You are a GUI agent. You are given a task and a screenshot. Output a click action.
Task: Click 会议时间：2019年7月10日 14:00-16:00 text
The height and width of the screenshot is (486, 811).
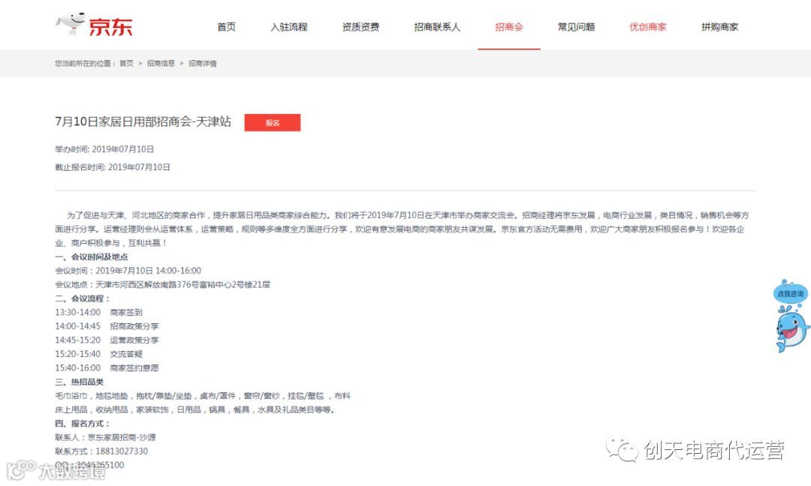pos(128,271)
